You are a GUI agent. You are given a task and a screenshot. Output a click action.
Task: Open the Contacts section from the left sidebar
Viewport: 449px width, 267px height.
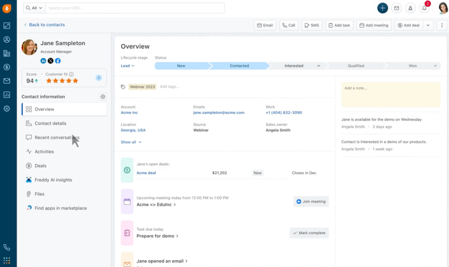pyautogui.click(x=7, y=39)
